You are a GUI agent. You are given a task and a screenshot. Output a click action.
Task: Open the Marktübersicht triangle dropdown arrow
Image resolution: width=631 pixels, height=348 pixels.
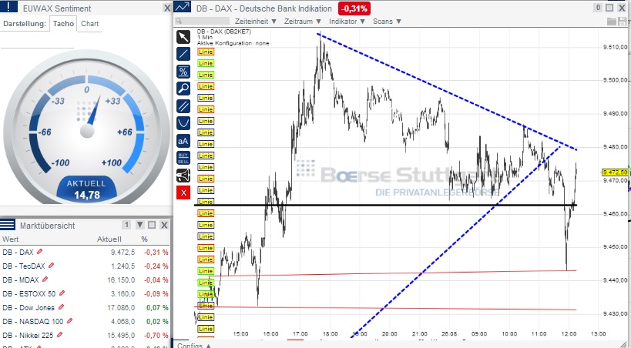pos(139,225)
